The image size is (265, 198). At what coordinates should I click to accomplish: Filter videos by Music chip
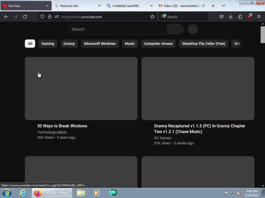[x=130, y=44]
